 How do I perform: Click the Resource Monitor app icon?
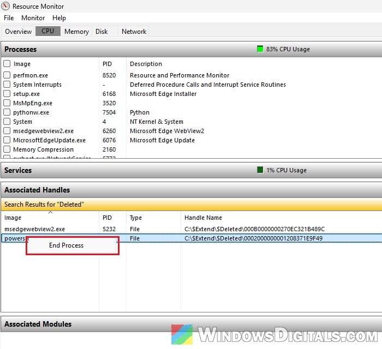coord(5,6)
